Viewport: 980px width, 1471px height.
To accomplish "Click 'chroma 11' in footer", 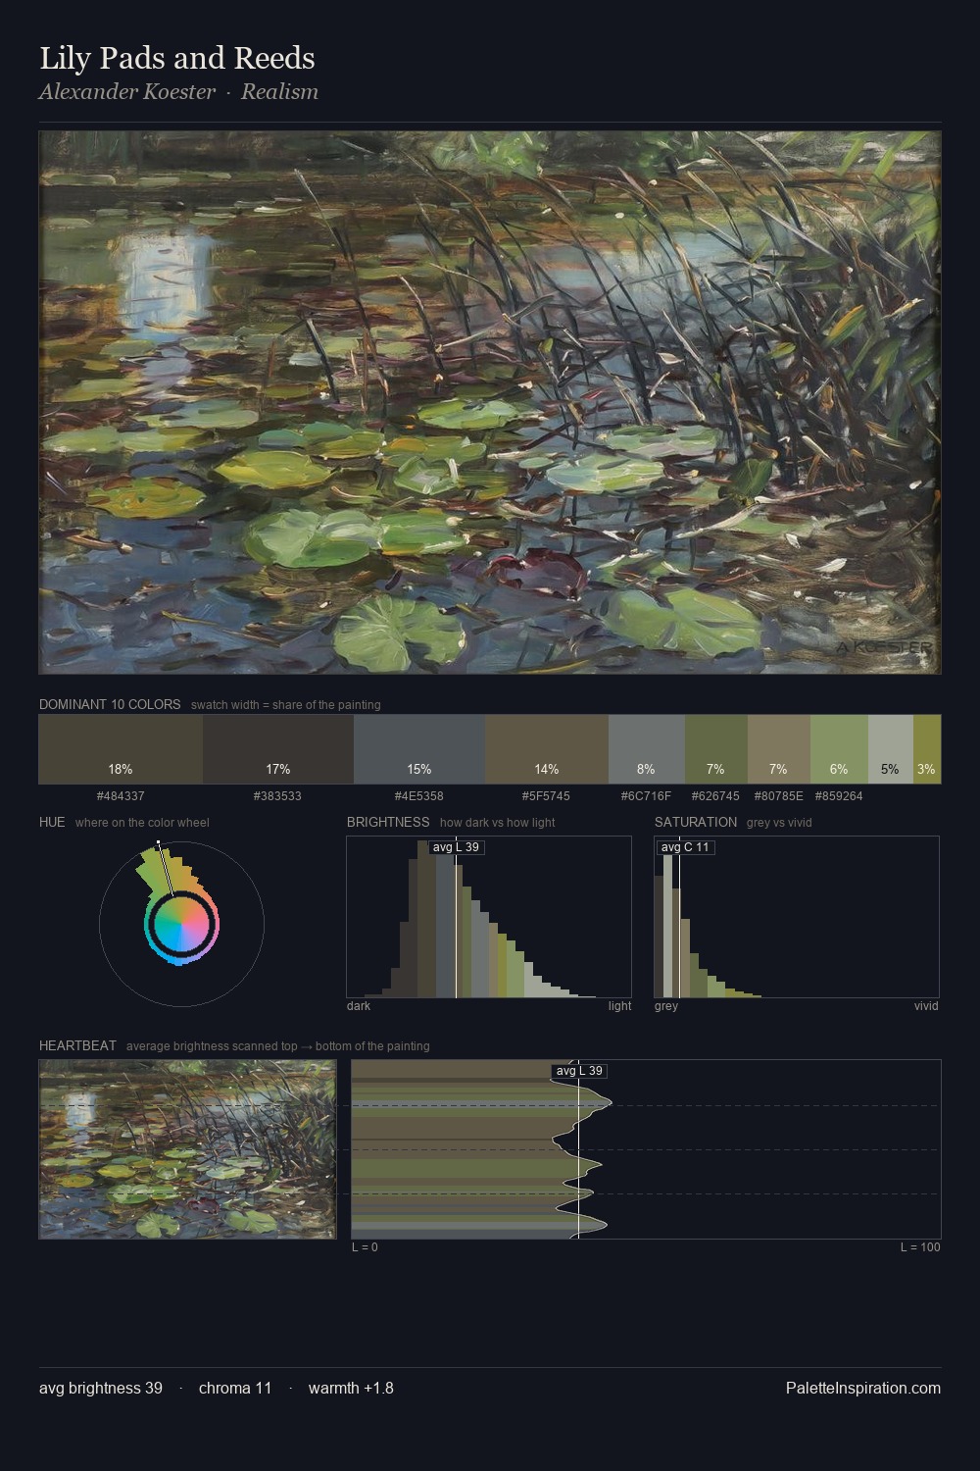I will pos(235,1388).
